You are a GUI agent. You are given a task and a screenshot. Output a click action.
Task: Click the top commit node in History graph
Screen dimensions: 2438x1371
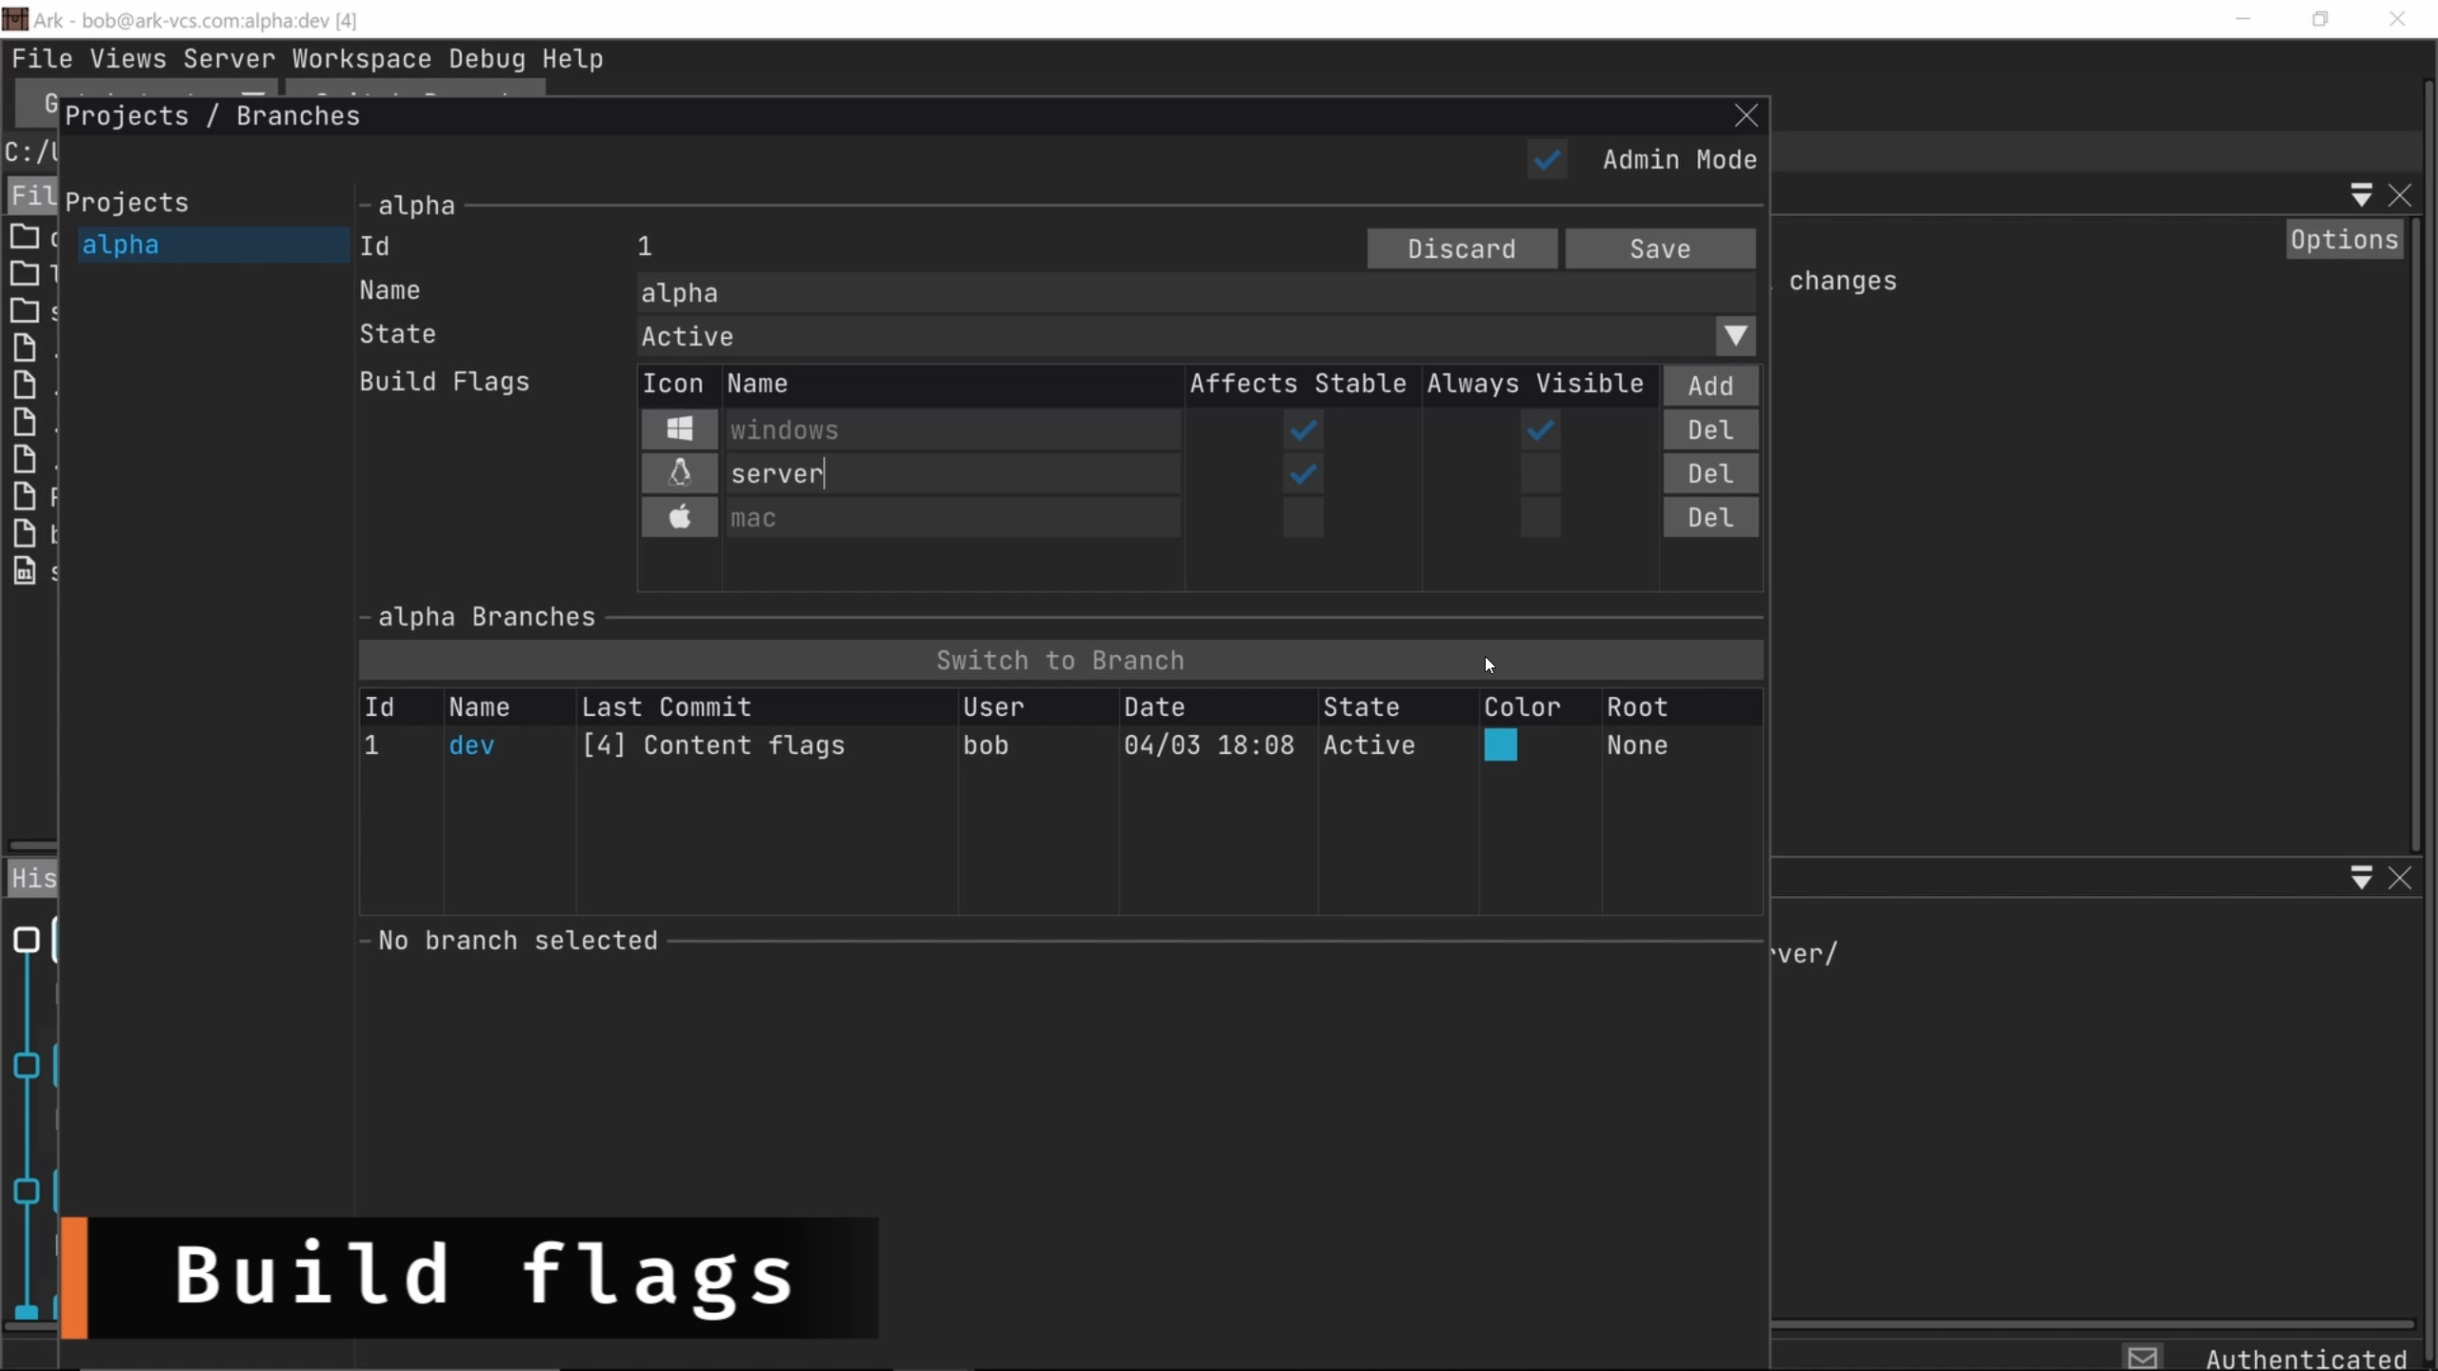coord(27,941)
